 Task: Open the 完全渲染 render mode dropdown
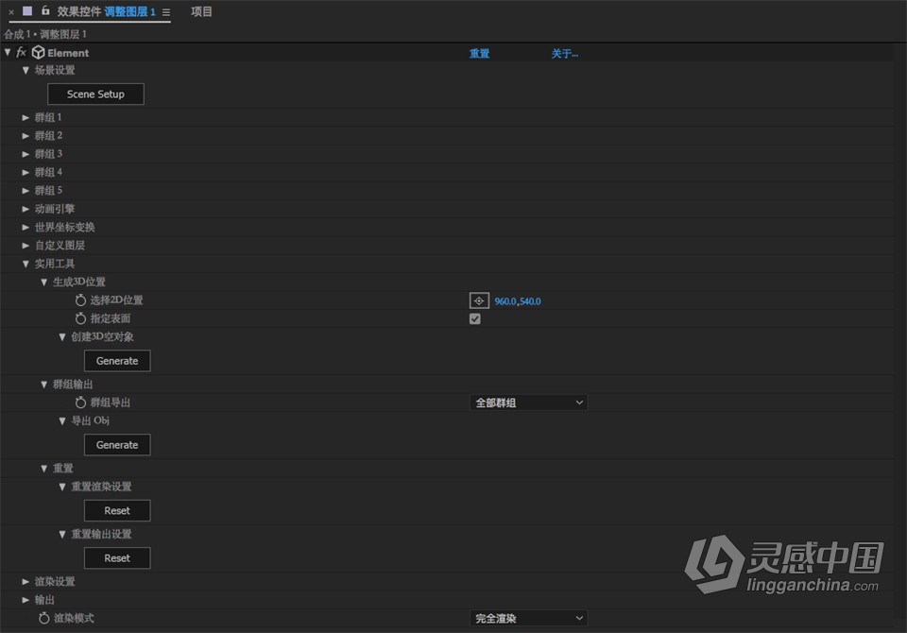(x=529, y=619)
